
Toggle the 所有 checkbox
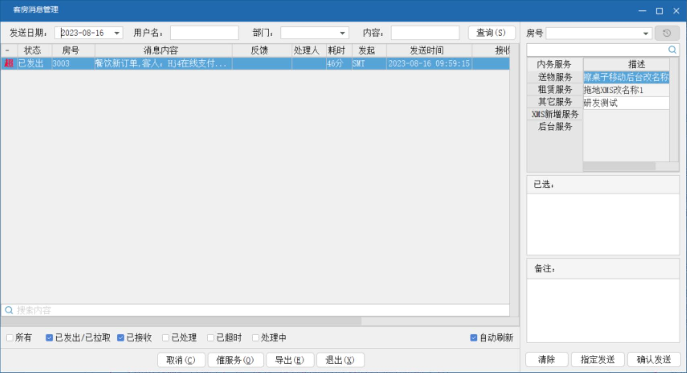10,338
